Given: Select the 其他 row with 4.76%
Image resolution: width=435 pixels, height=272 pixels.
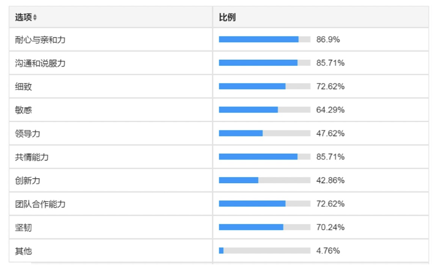Looking at the screenshot, I should (x=219, y=250).
